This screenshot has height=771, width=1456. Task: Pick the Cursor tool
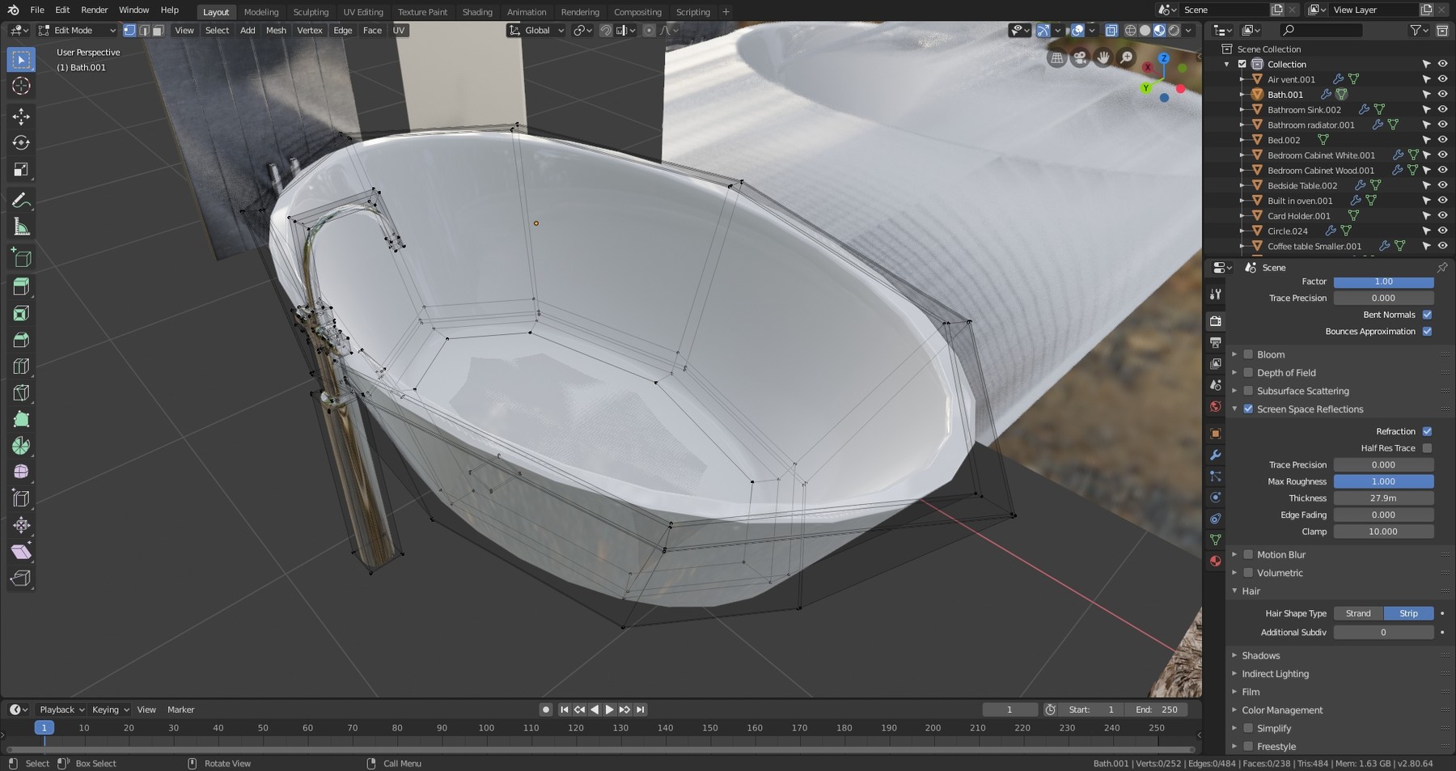(21, 86)
